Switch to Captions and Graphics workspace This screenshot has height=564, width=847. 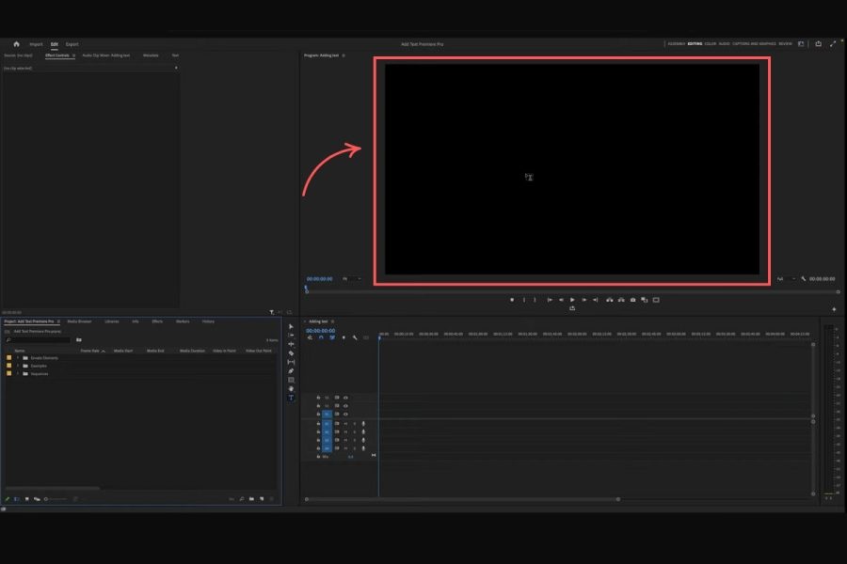coord(754,44)
